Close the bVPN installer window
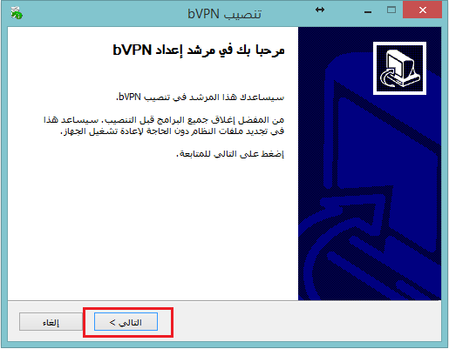 pyautogui.click(x=423, y=10)
